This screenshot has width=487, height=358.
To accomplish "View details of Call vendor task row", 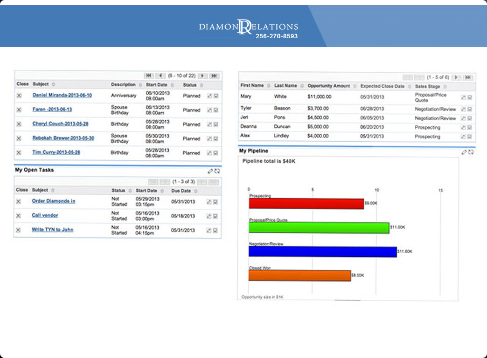I will click(215, 216).
